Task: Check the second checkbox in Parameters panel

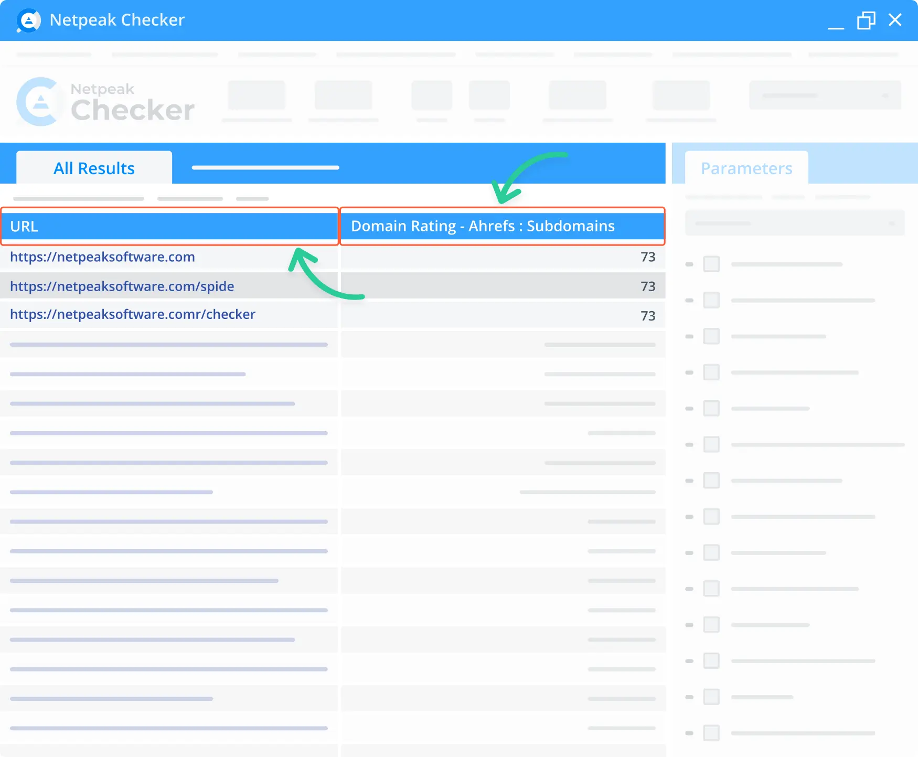Action: (x=712, y=300)
